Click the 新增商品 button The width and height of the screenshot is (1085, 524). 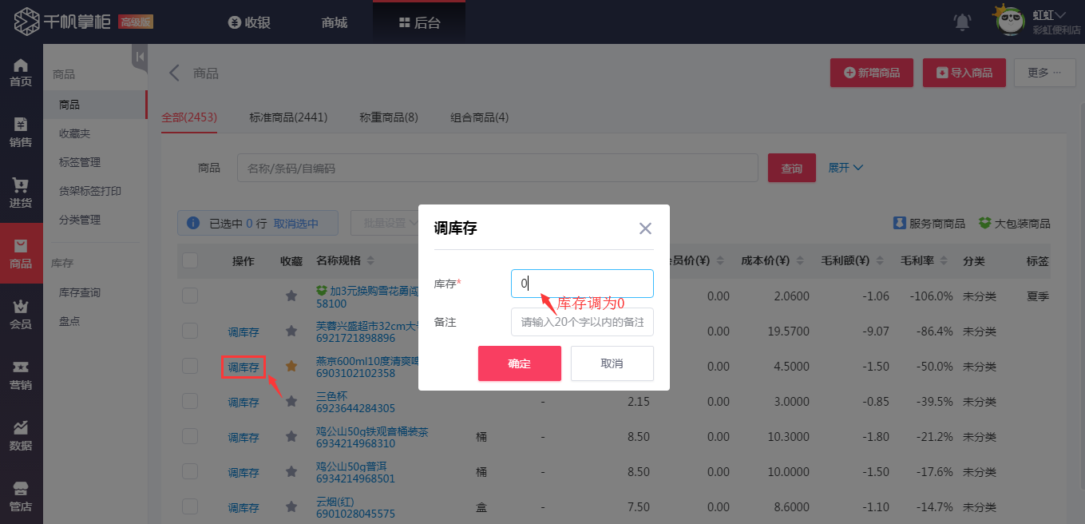tap(871, 72)
